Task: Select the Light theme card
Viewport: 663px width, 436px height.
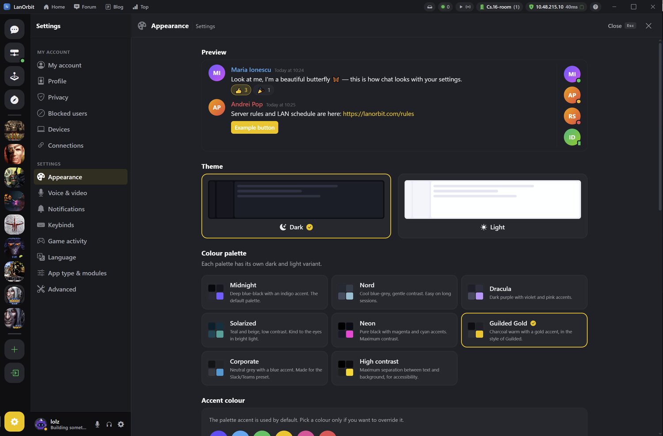Action: [x=493, y=206]
